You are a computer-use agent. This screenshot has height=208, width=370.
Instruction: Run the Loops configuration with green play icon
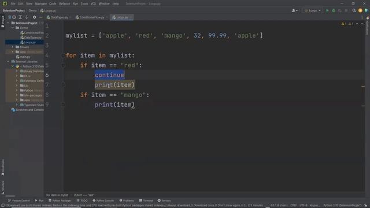(x=327, y=10)
